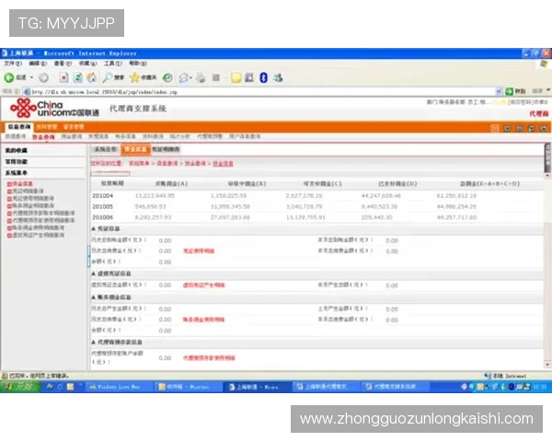Viewport: 552px width, 442px height.
Task: Click the Bluetooth icon in IE toolbar
Action: (264, 77)
